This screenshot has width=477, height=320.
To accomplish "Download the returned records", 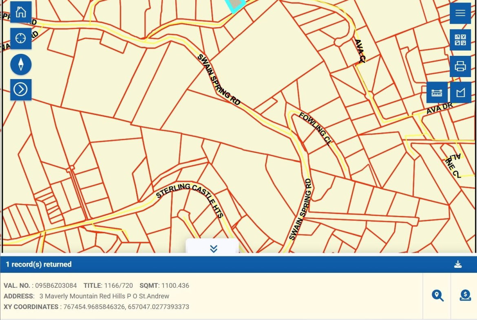I will tap(458, 265).
